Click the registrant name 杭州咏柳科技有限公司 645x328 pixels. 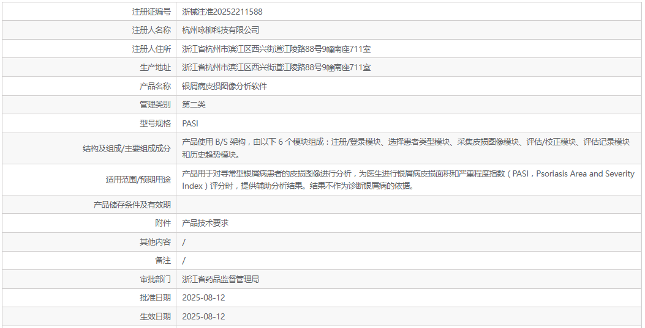221,30
